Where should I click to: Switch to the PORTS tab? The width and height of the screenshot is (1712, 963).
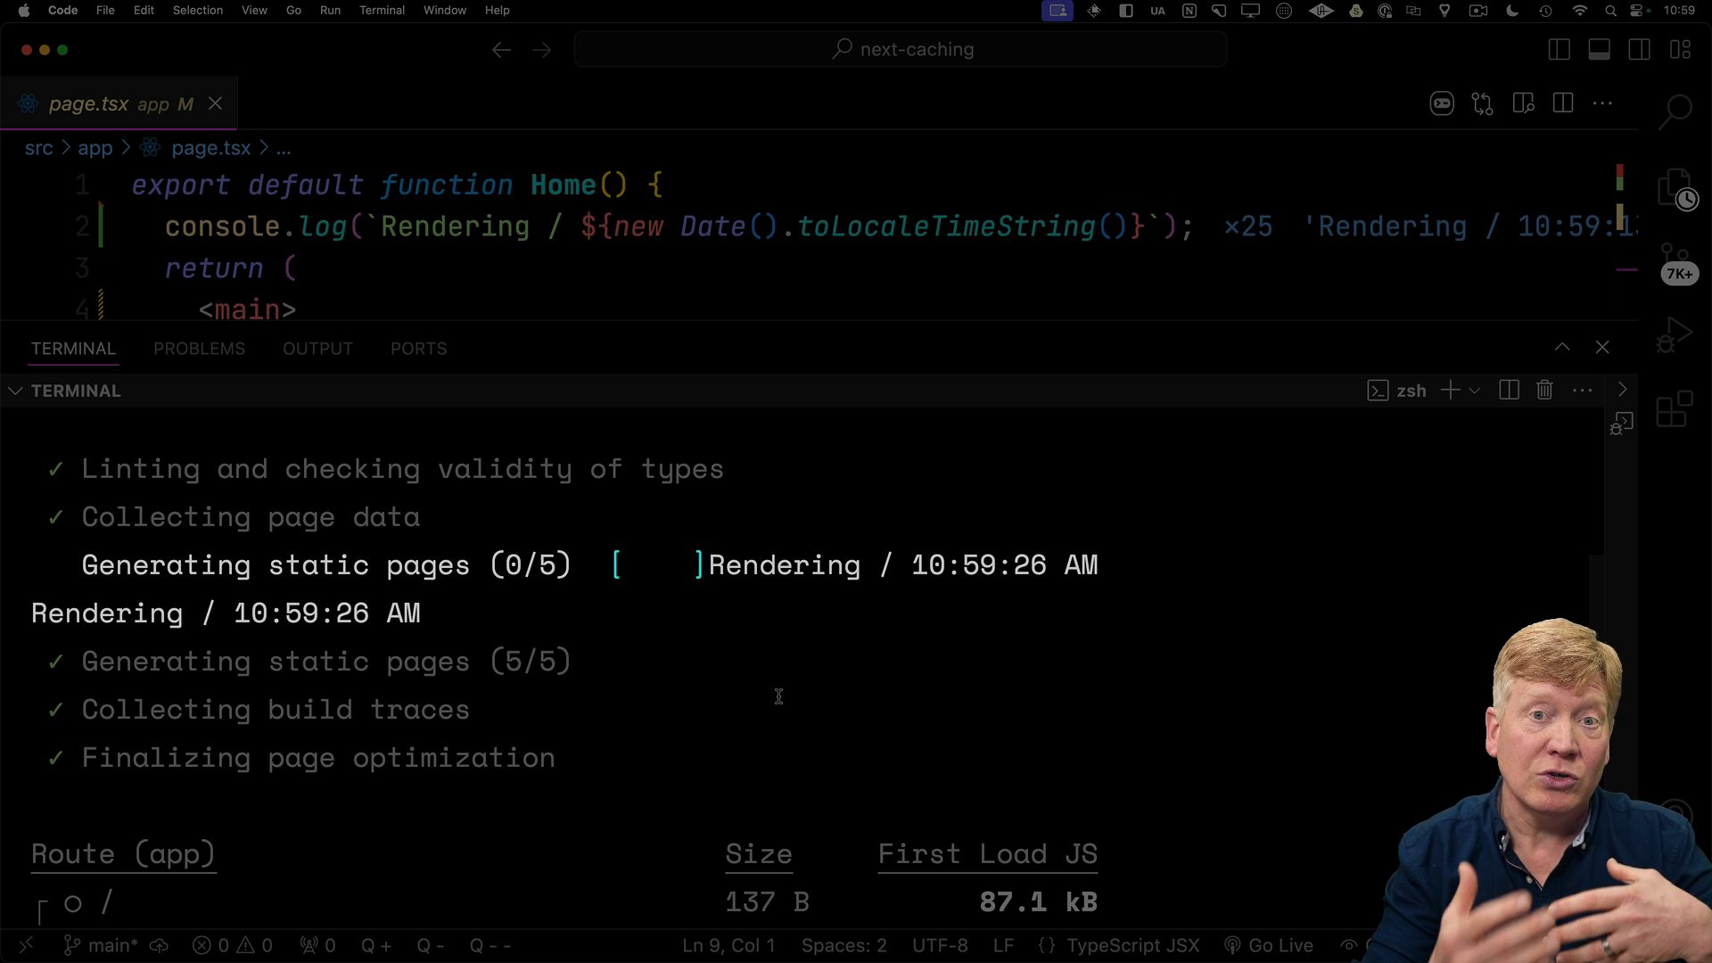[418, 349]
